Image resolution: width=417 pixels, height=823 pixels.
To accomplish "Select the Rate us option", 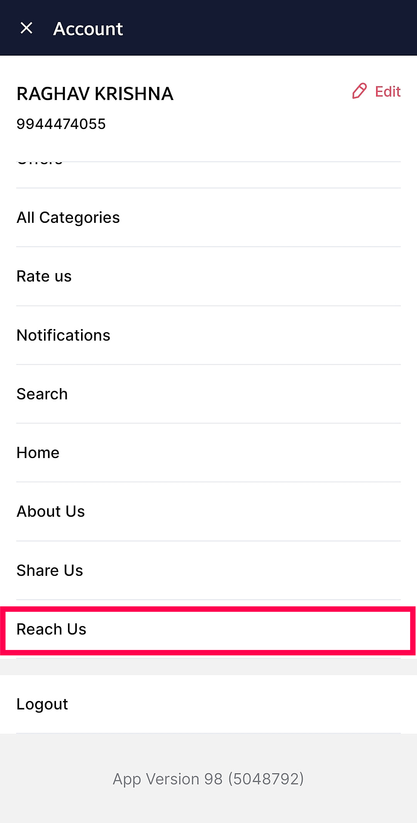I will click(x=44, y=277).
